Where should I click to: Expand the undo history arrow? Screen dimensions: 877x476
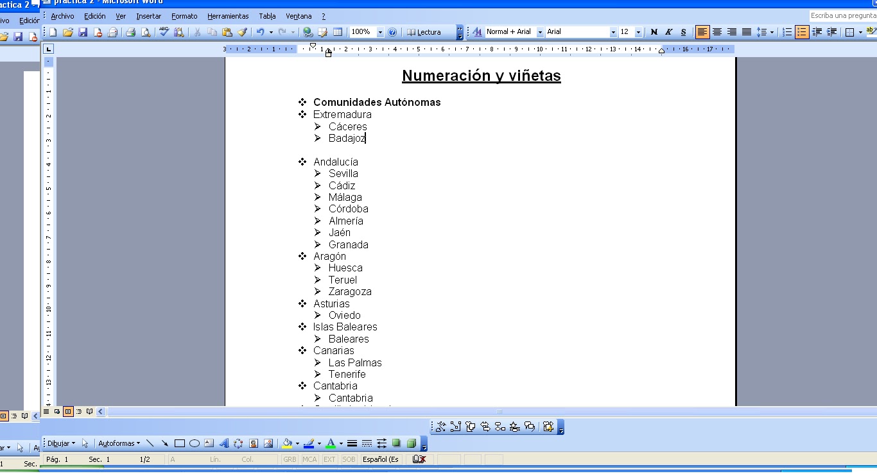pos(271,32)
